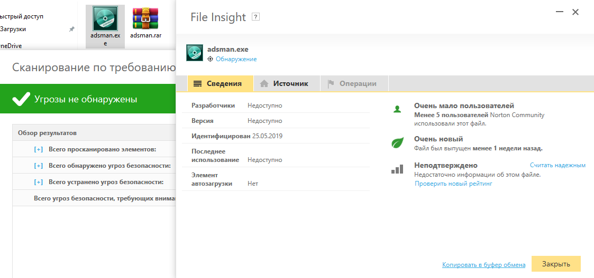Click the Неподтверждено heading
594x278 pixels.
tap(446, 166)
